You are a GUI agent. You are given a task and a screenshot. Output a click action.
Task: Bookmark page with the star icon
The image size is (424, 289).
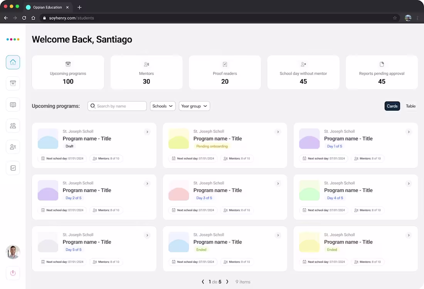click(x=395, y=18)
